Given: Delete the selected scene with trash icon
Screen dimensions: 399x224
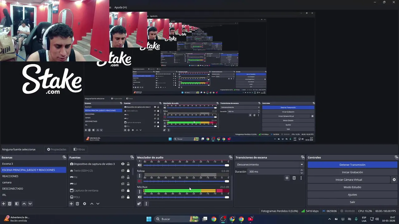Looking at the screenshot, I should tap(10, 204).
